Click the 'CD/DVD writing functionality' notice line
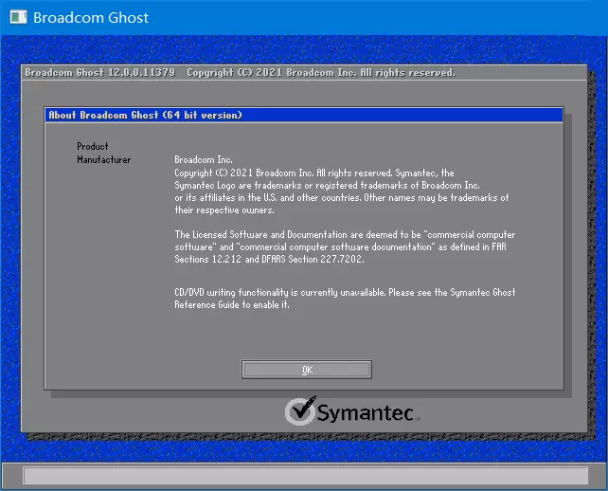The height and width of the screenshot is (491, 608). (x=345, y=292)
